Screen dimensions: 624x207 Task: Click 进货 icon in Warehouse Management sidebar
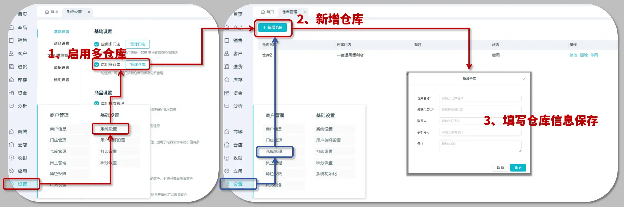(x=227, y=67)
